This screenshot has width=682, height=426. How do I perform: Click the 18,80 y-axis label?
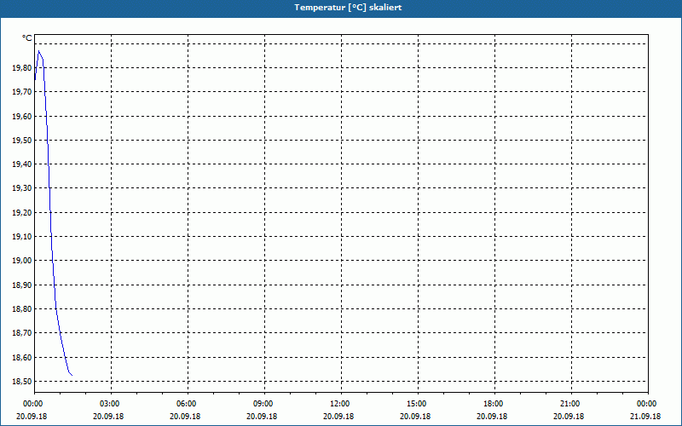point(22,308)
